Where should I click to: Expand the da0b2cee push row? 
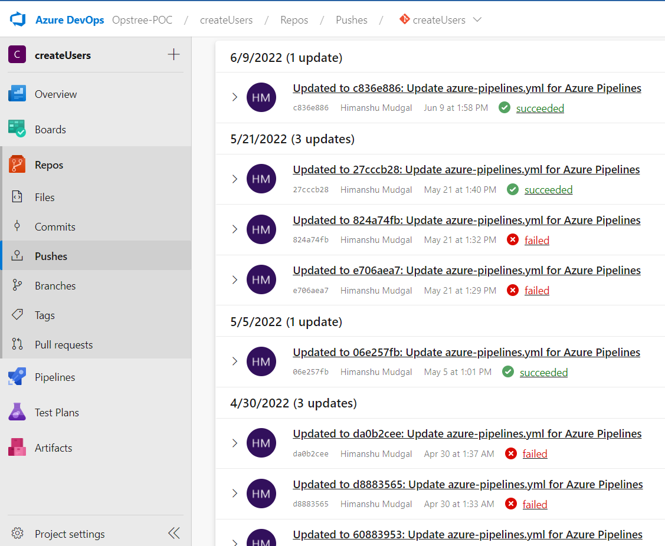tap(234, 443)
